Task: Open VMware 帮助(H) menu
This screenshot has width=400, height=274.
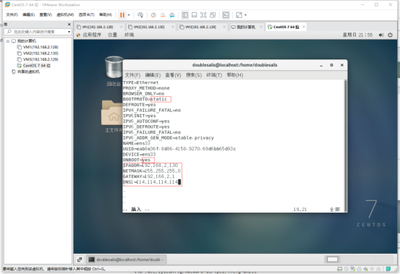Action: tap(106, 14)
